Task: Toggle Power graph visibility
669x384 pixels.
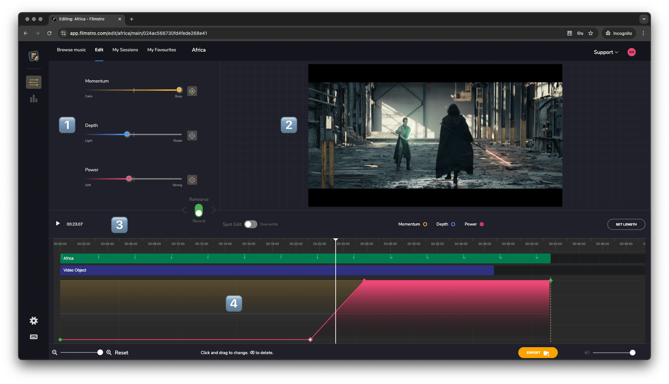Action: pyautogui.click(x=482, y=224)
